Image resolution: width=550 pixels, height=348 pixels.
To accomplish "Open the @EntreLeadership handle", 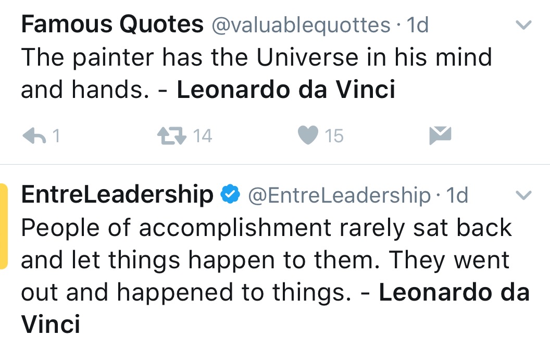I will [340, 195].
